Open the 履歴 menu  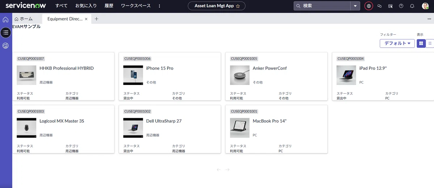[x=109, y=6]
